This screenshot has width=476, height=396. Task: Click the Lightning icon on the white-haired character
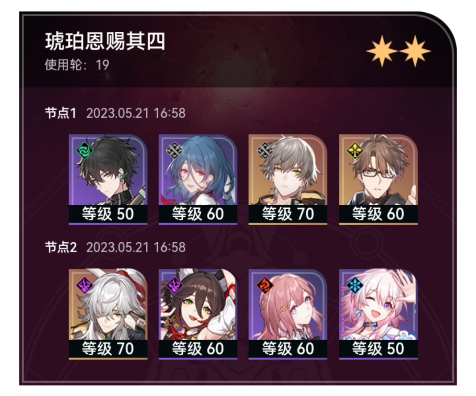coord(84,285)
